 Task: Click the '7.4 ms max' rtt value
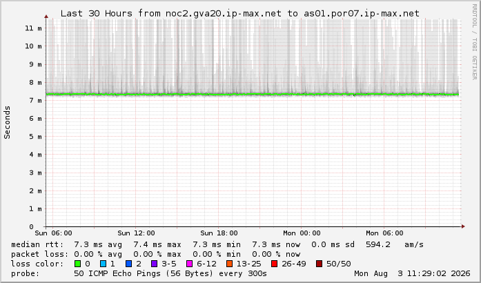[x=157, y=244]
